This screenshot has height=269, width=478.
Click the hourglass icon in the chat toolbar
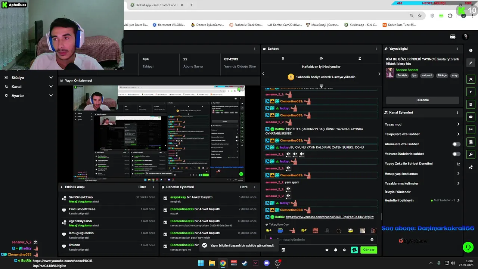tap(360, 58)
